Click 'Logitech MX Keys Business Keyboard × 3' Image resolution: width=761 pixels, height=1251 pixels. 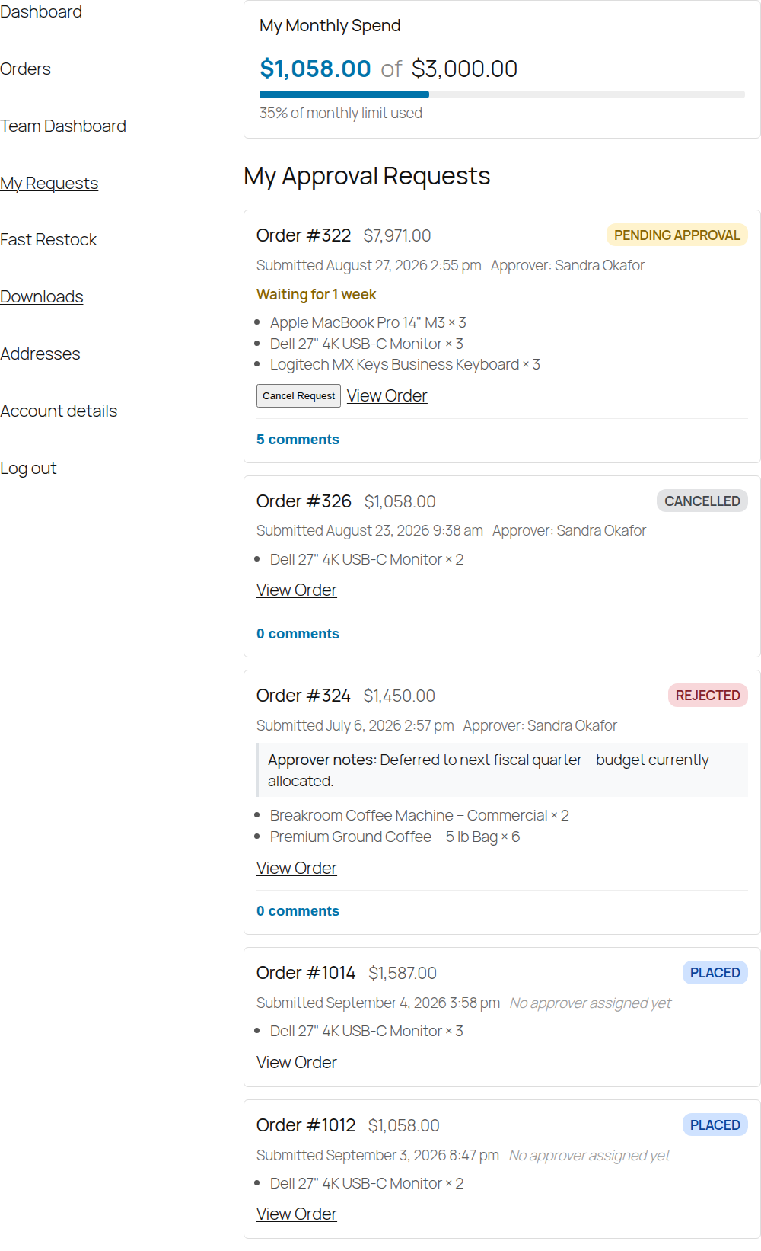pos(405,364)
